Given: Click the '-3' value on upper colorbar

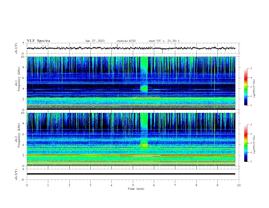Looking at the screenshot, I should coord(250,68).
